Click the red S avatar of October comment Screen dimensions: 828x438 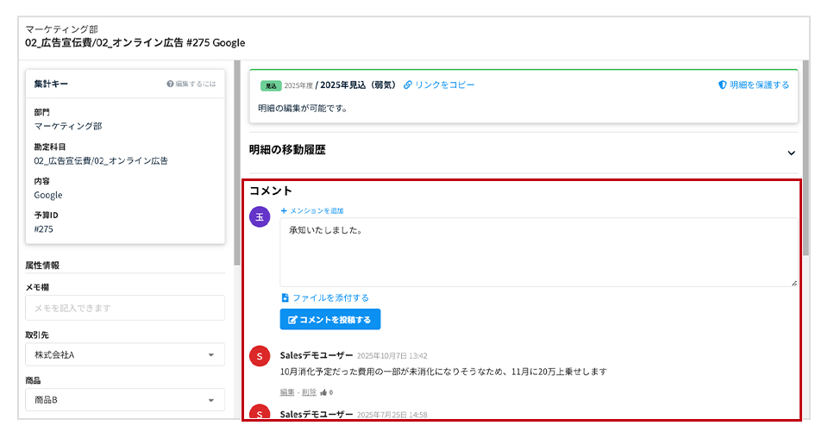point(260,356)
